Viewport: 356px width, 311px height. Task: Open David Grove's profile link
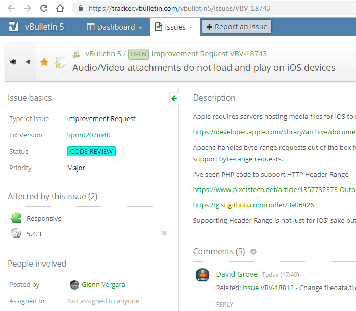(237, 274)
